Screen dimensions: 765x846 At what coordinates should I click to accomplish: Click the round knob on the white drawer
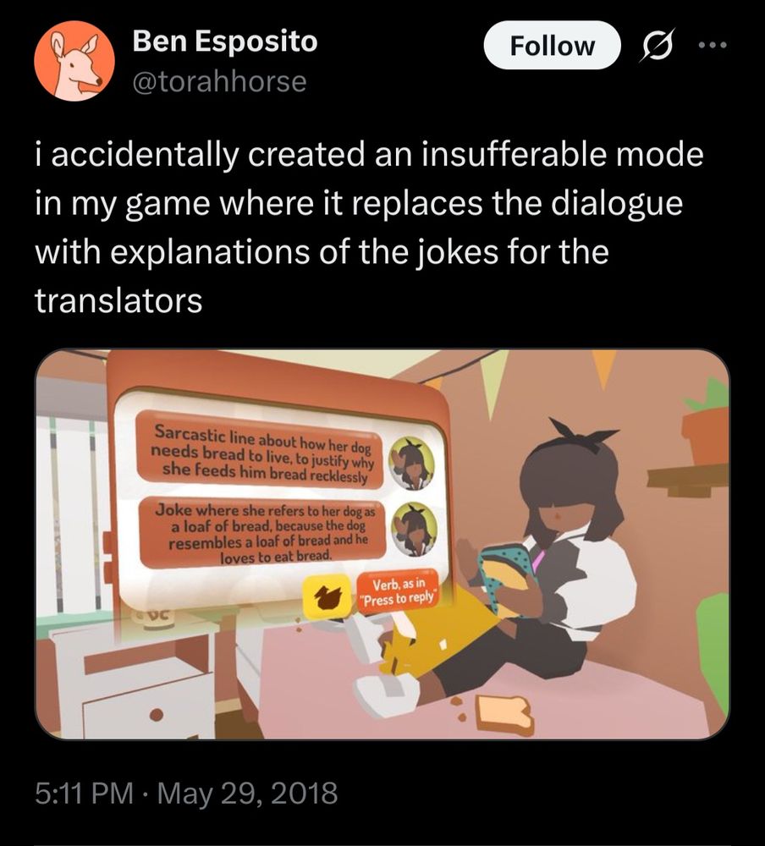(x=157, y=714)
